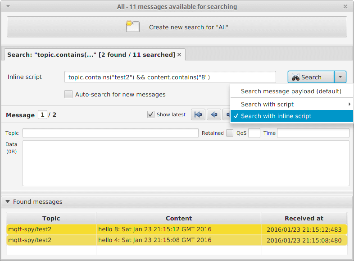The width and height of the screenshot is (354, 261).
Task: Collapse the Found messages section
Action: click(8, 201)
